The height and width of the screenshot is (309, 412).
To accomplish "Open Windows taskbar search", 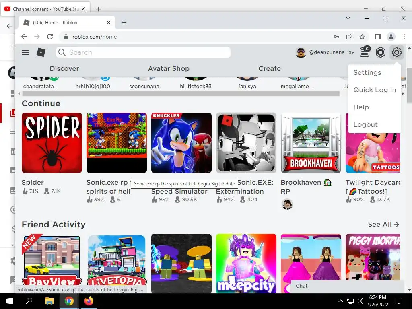I will coord(29,301).
